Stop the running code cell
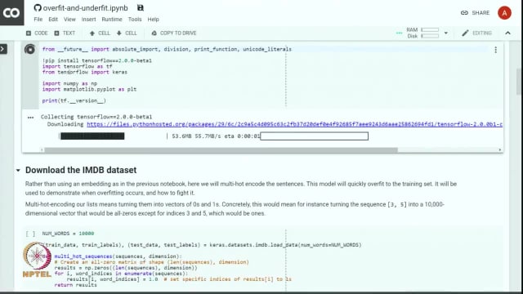523x294 pixels. [x=29, y=49]
